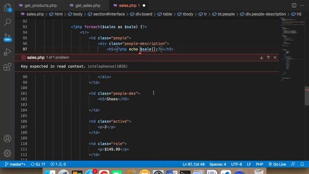Change indentation via Spaces: 4

pos(218,164)
